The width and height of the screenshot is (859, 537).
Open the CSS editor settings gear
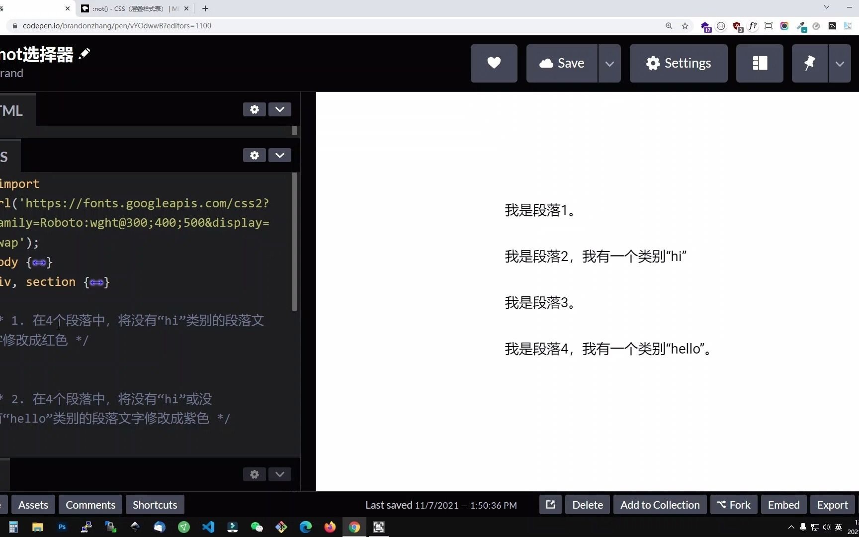coord(254,155)
